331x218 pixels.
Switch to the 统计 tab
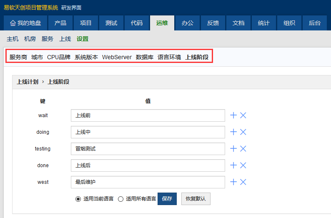pyautogui.click(x=264, y=23)
